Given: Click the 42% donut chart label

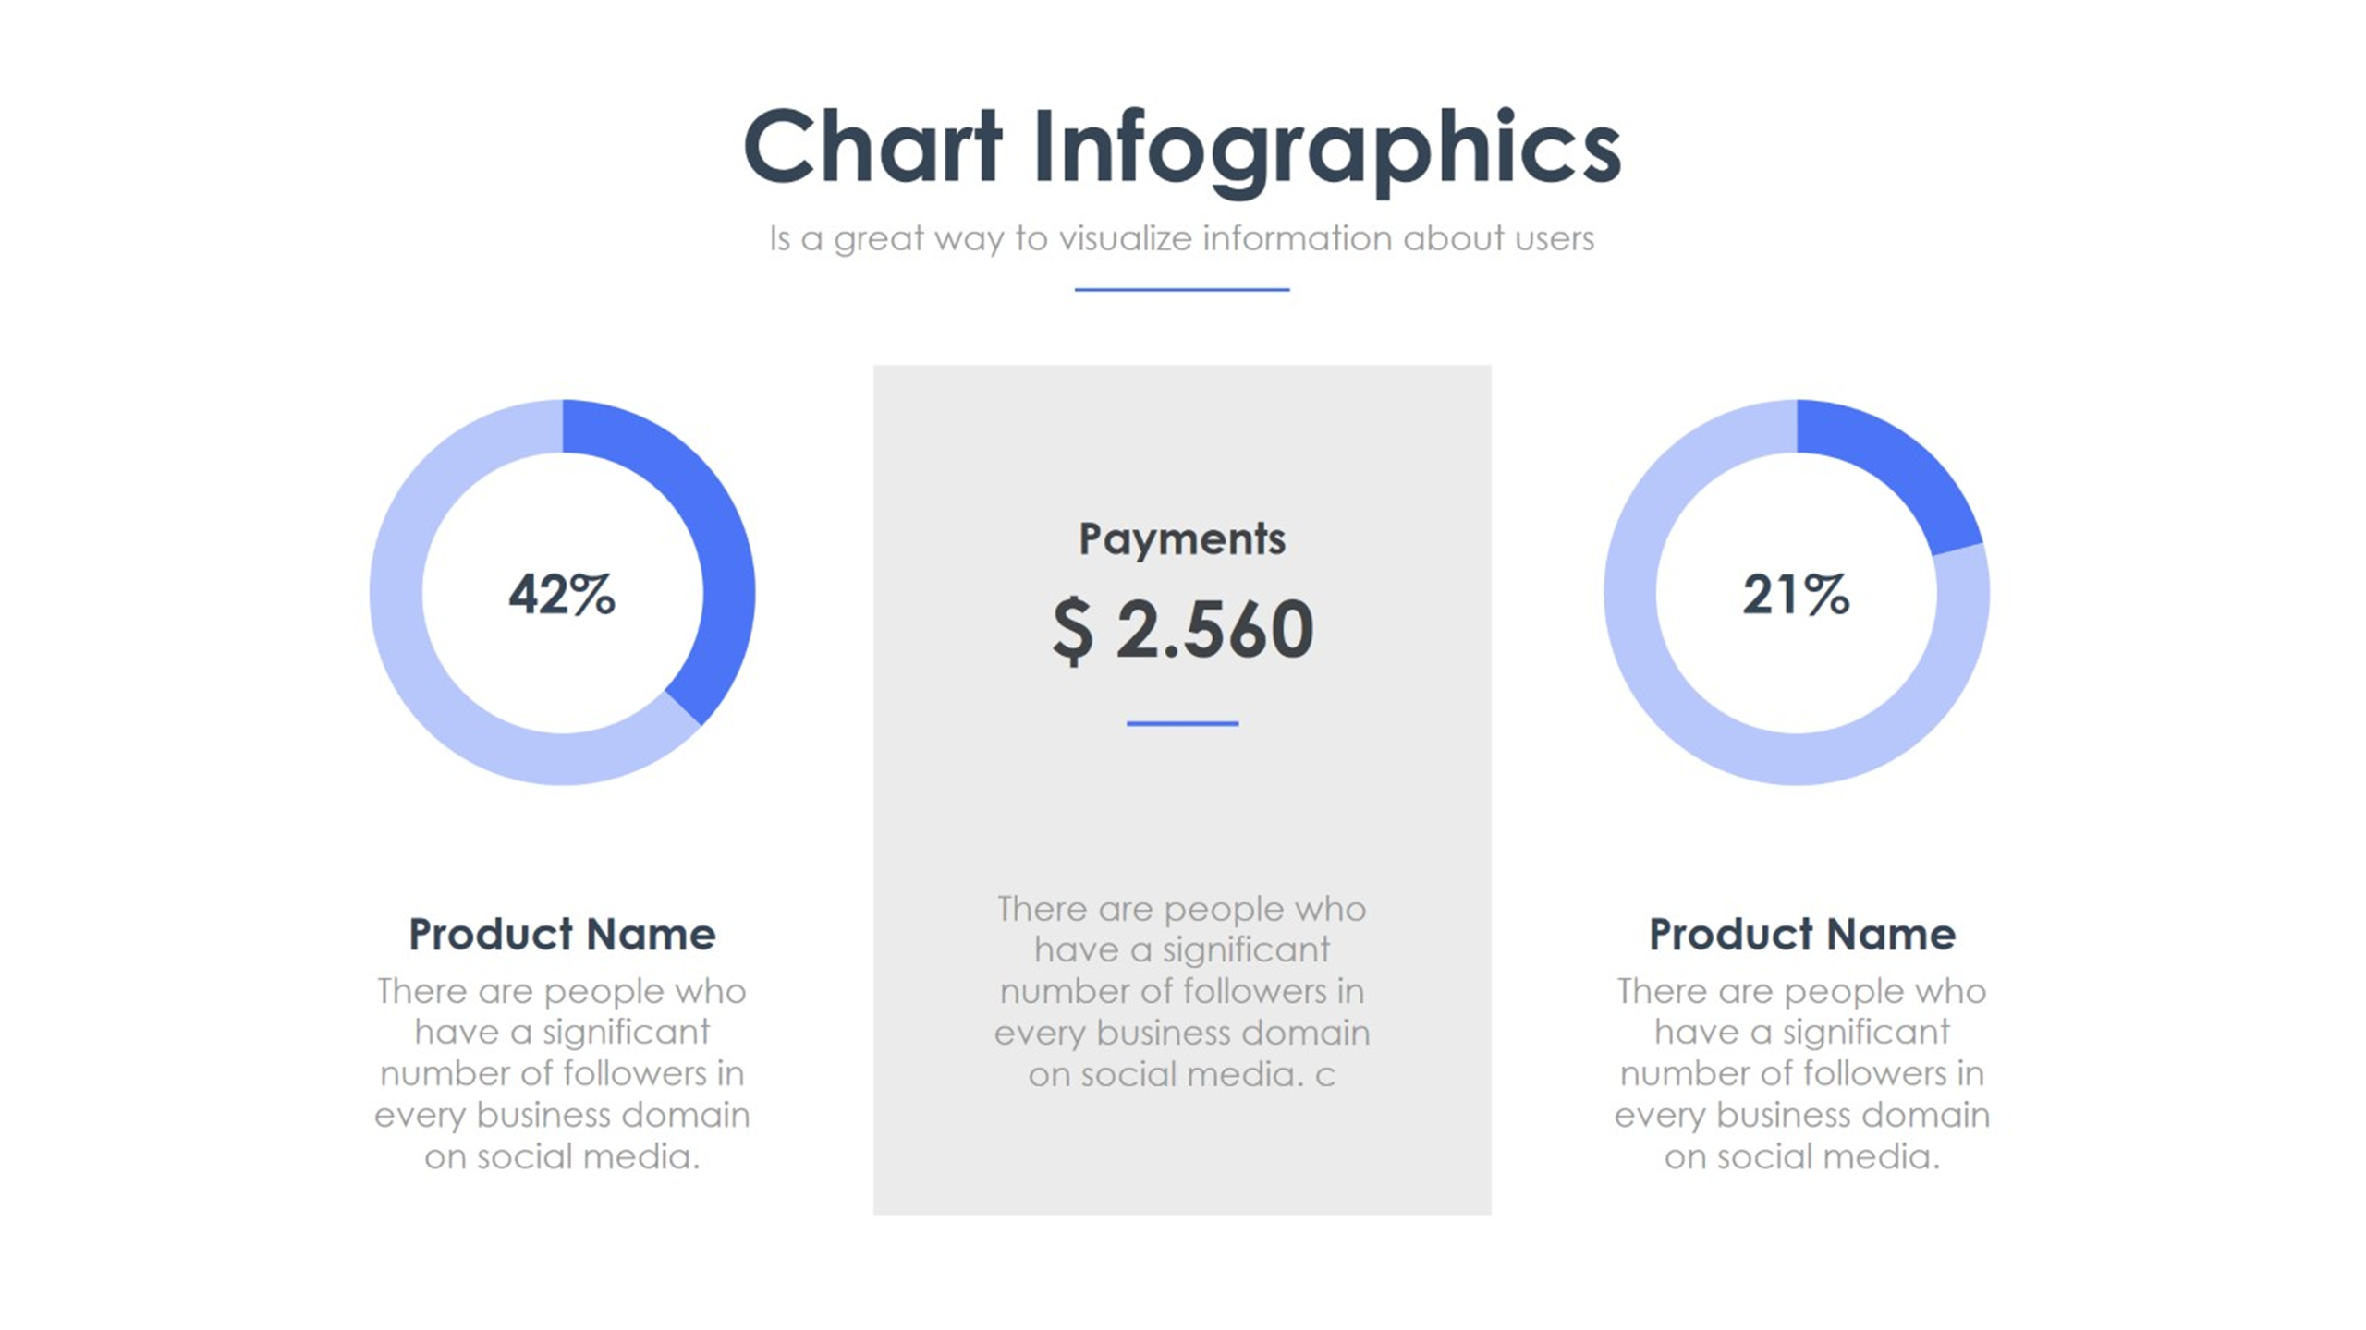Looking at the screenshot, I should pos(562,593).
